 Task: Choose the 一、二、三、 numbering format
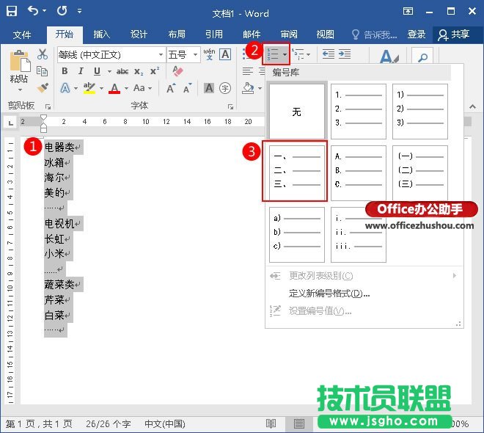coord(297,173)
